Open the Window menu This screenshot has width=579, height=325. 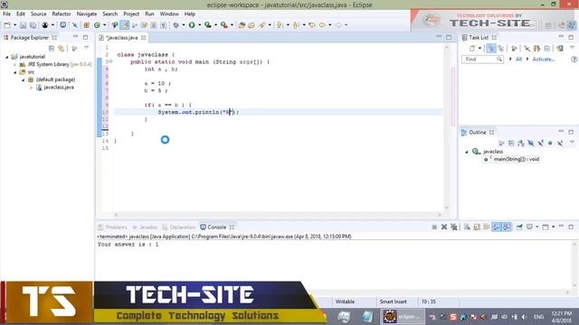pos(169,14)
